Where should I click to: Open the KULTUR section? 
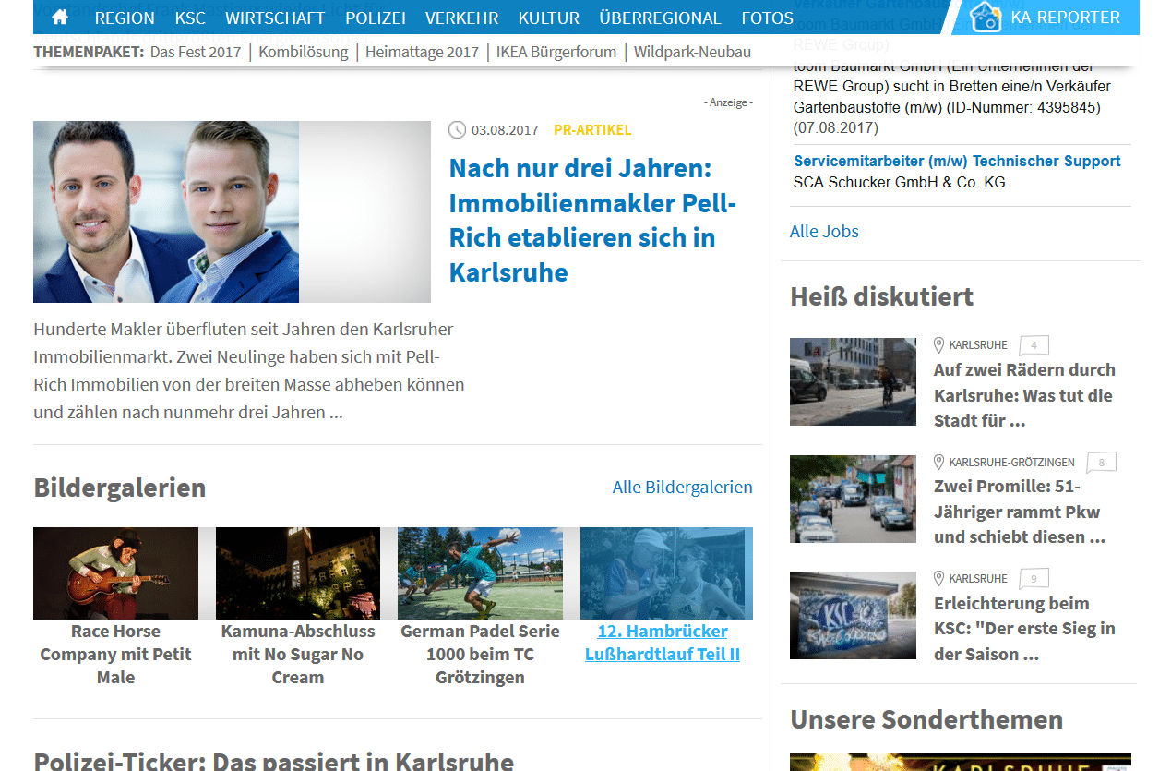pyautogui.click(x=549, y=18)
